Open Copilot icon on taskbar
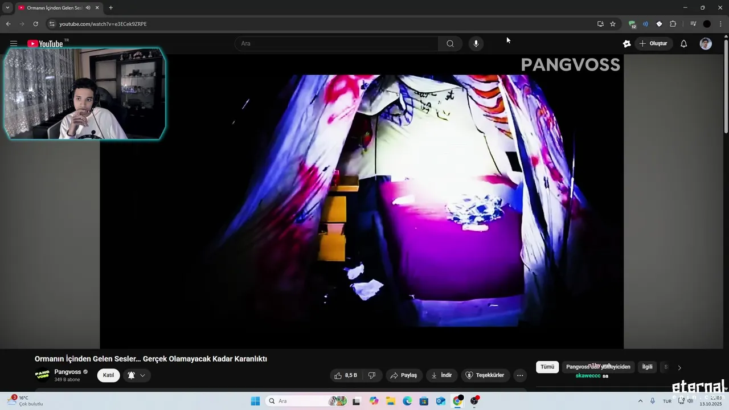 (x=374, y=401)
